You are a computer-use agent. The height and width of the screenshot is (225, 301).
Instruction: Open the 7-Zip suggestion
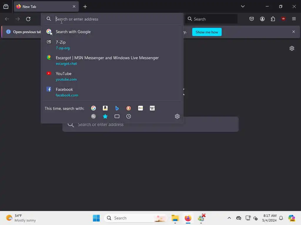112,45
